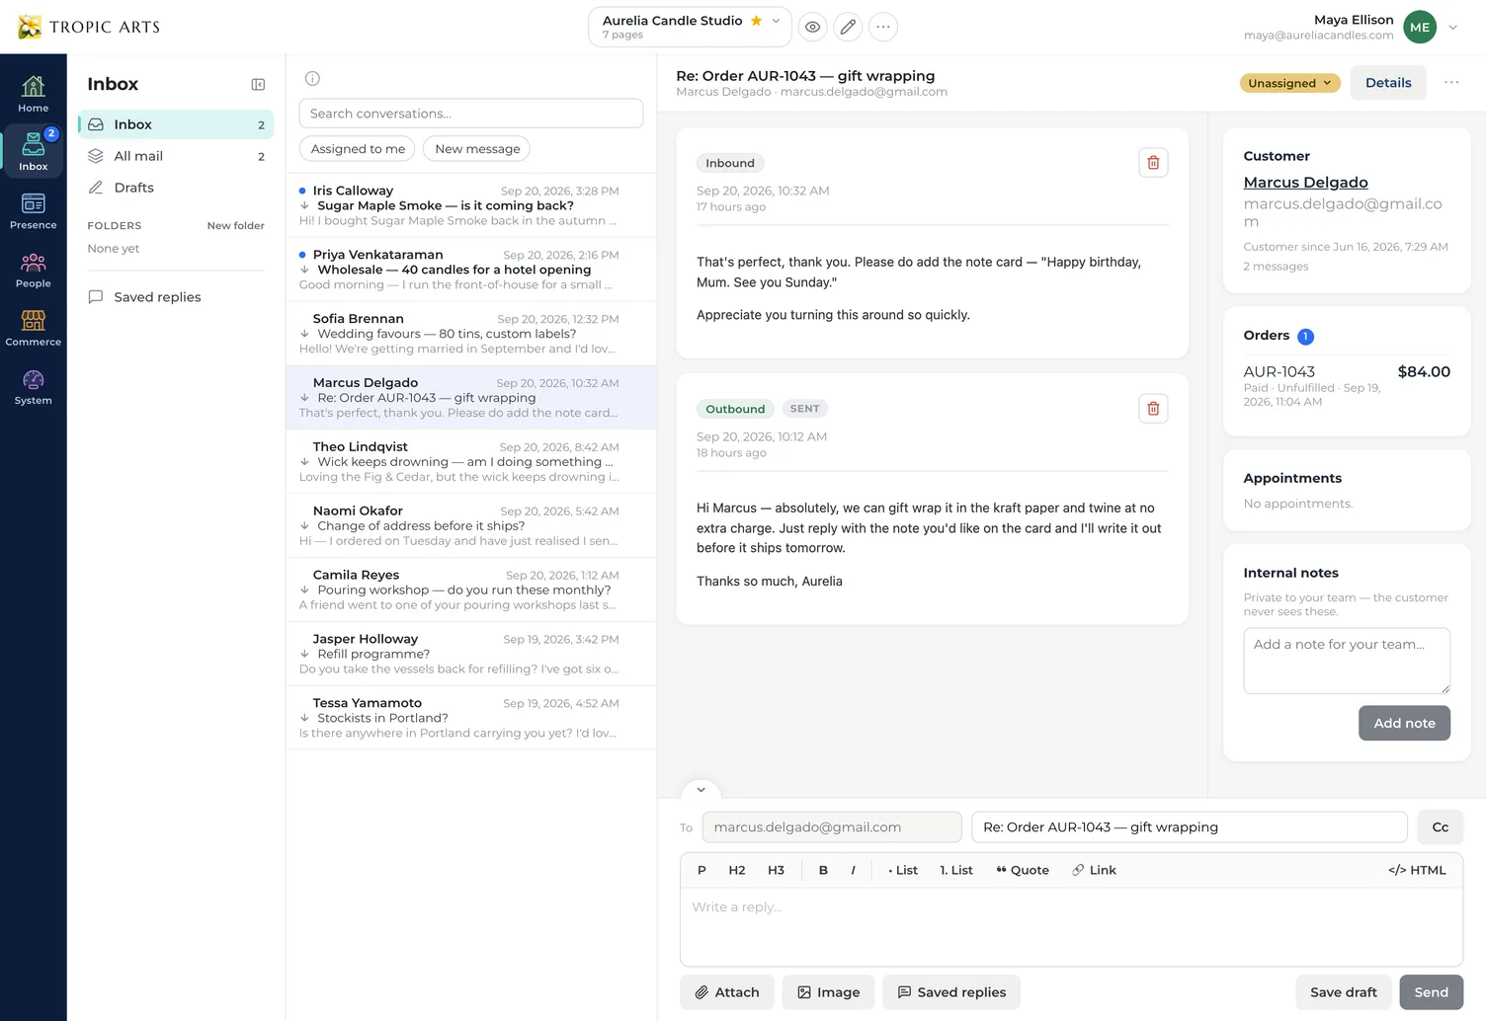Click the pencil edit icon in header
This screenshot has width=1486, height=1021.
coord(848,27)
